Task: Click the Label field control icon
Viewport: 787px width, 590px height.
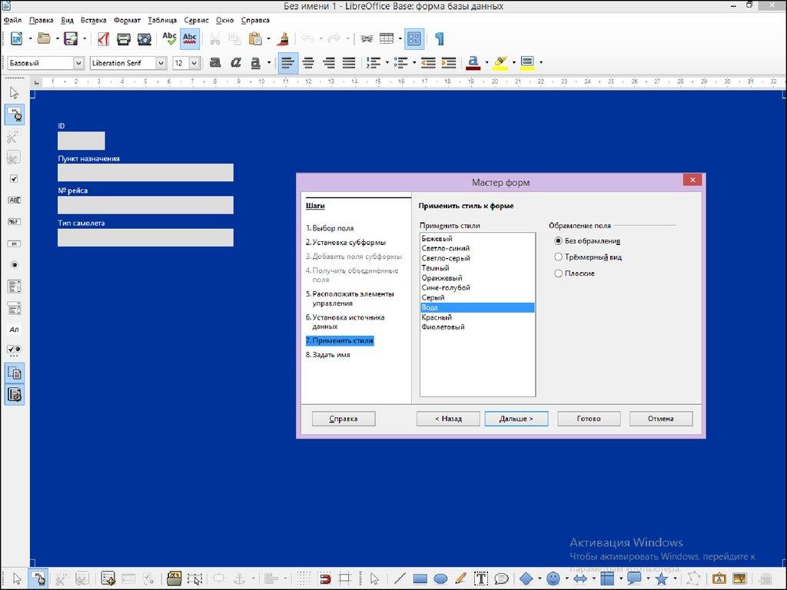Action: [x=14, y=329]
